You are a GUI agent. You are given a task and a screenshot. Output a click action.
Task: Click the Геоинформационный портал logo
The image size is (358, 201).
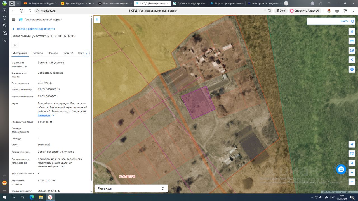click(x=41, y=20)
